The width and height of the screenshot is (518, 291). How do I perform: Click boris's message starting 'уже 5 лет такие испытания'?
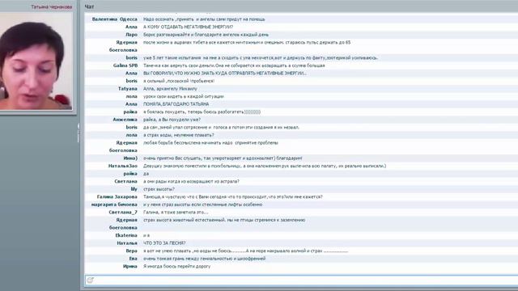261,57
